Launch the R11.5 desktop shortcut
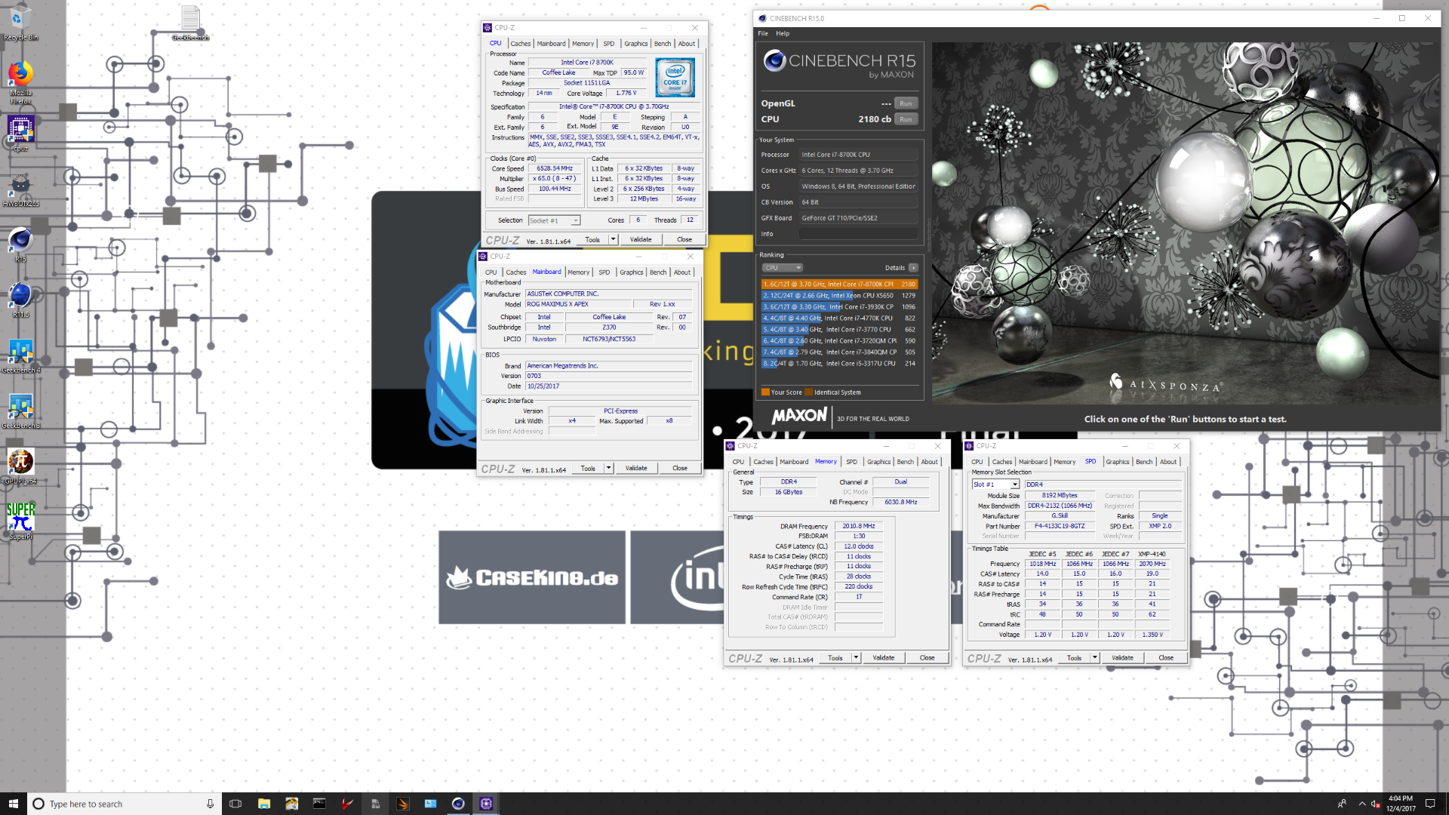 (20, 300)
